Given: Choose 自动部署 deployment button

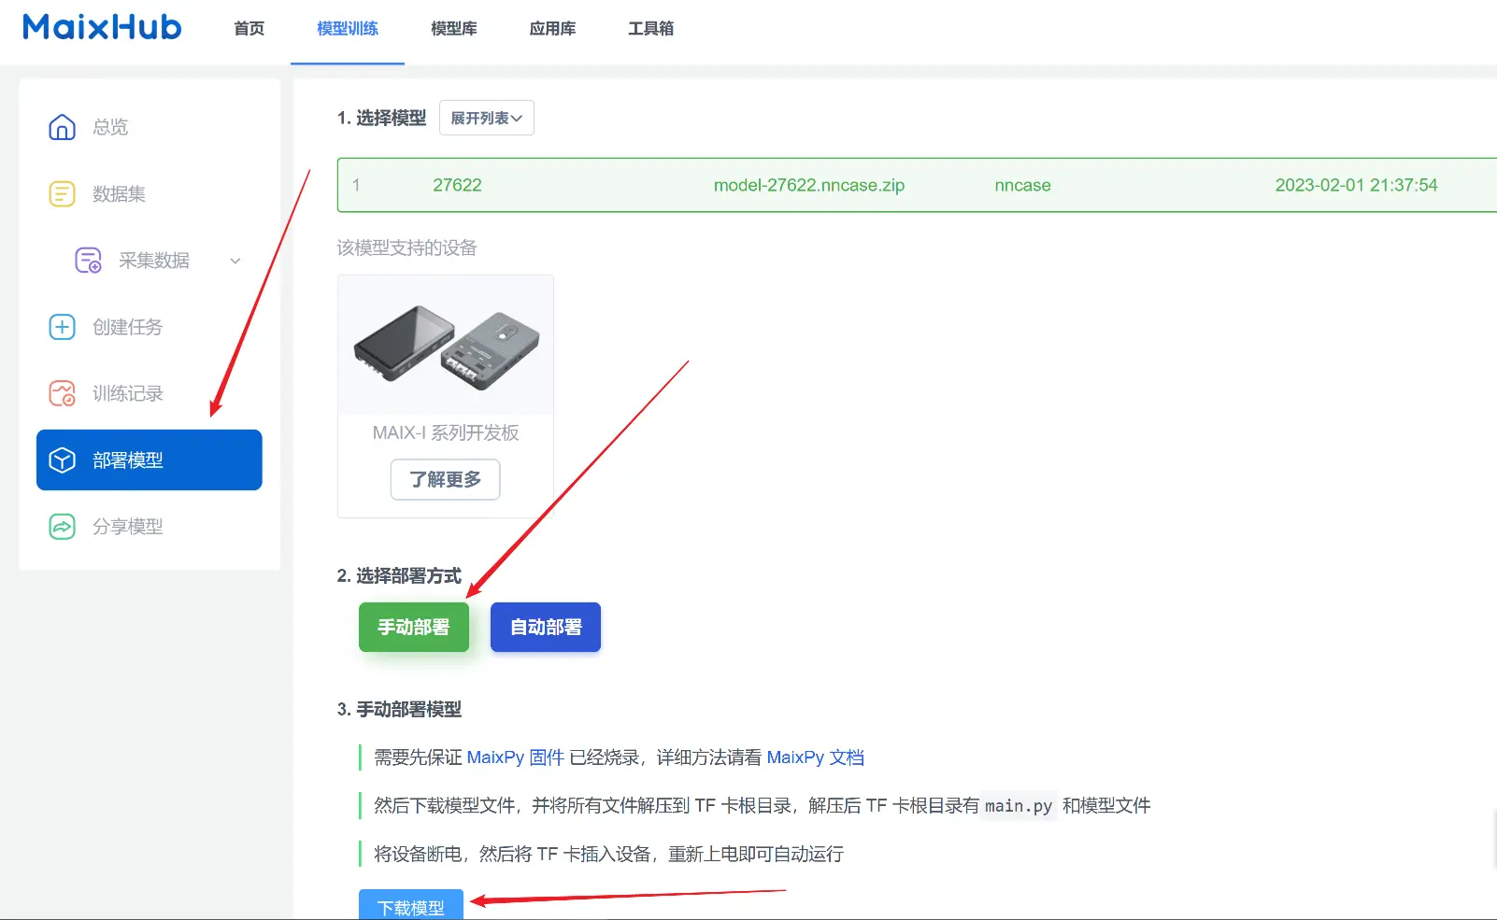Looking at the screenshot, I should point(546,627).
